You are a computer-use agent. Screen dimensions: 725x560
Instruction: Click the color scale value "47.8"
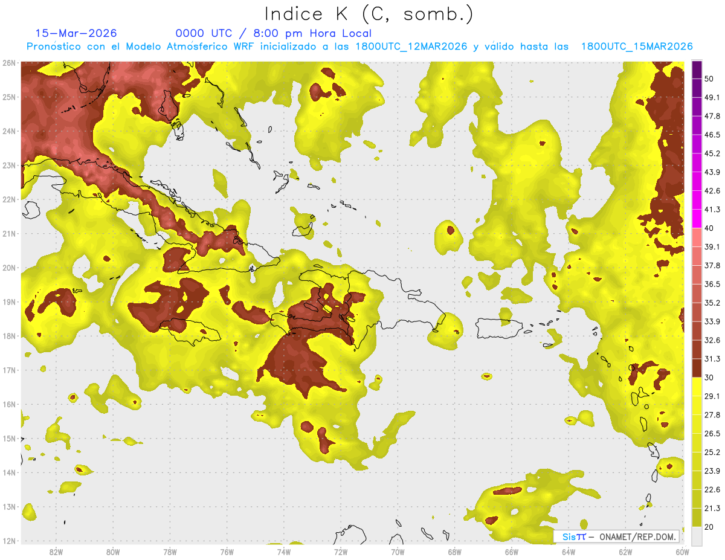tap(712, 116)
